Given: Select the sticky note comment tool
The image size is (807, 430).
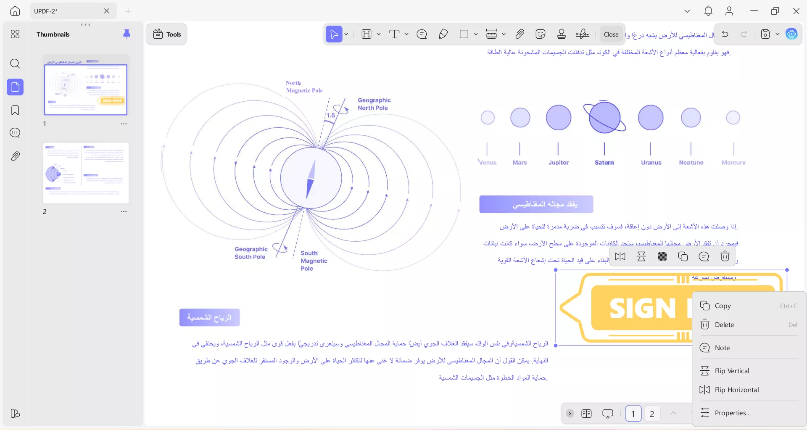Looking at the screenshot, I should point(422,34).
